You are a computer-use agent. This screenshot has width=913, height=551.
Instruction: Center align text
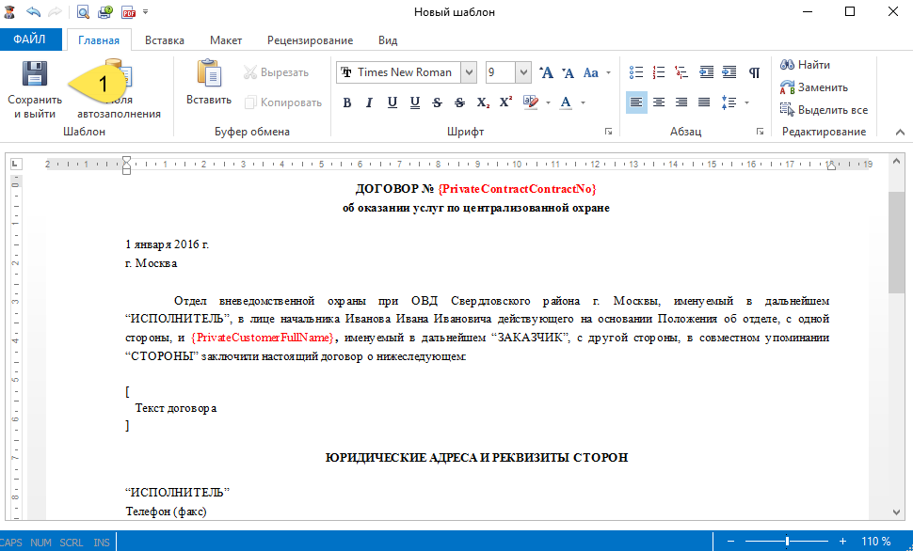click(659, 102)
